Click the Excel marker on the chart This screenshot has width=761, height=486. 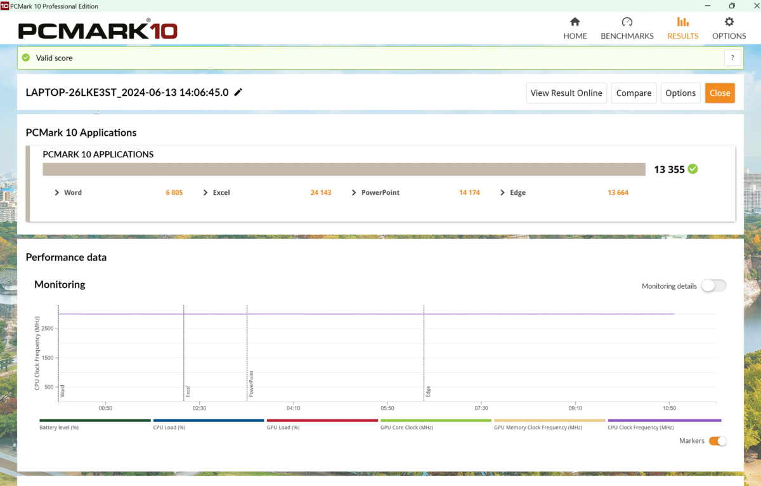click(x=188, y=391)
